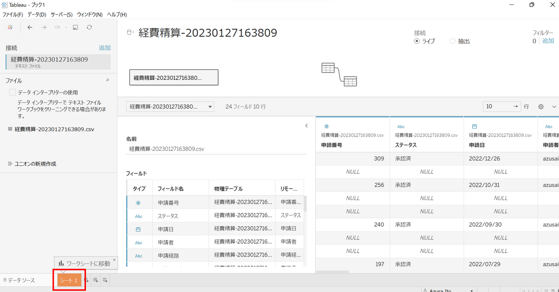Image resolution: width=559 pixels, height=292 pixels.
Task: Click the arrow inside the row count box
Action: tap(516, 107)
